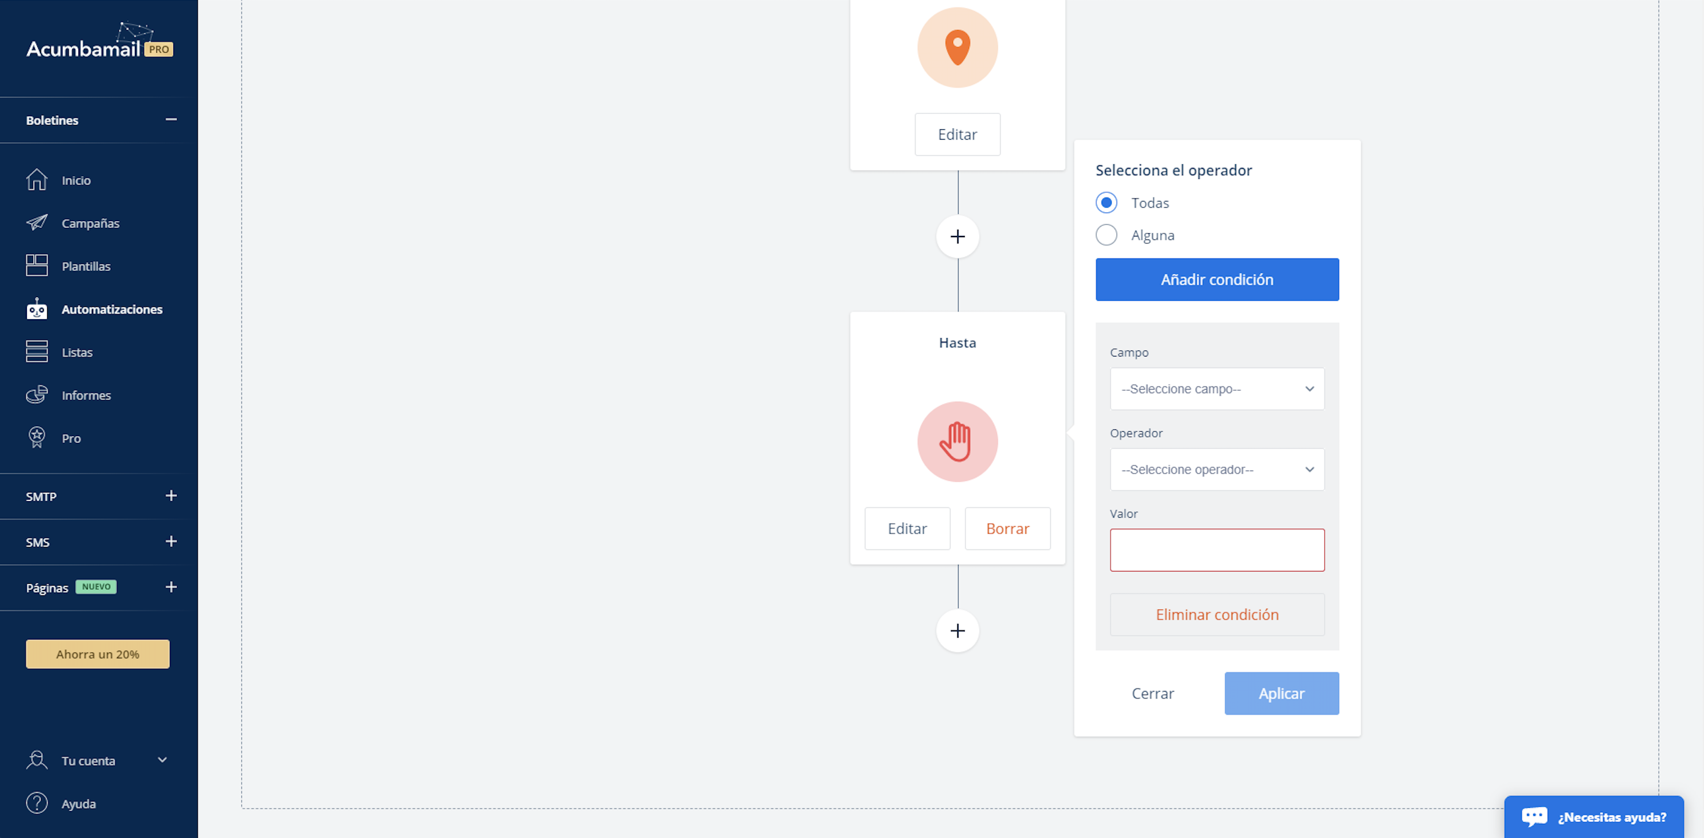
Task: Click the Plantillas layout icon
Action: point(36,266)
